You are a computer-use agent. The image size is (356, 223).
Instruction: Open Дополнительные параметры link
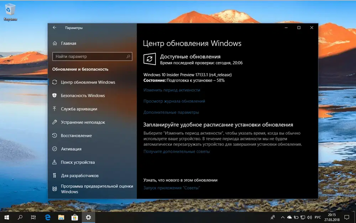[x=171, y=112]
